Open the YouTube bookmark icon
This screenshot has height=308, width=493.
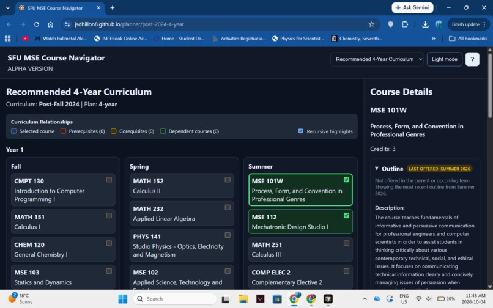25,38
